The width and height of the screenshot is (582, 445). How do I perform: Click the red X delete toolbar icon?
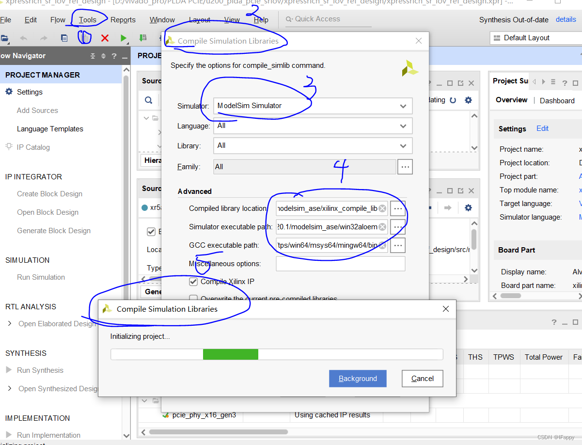pos(105,38)
